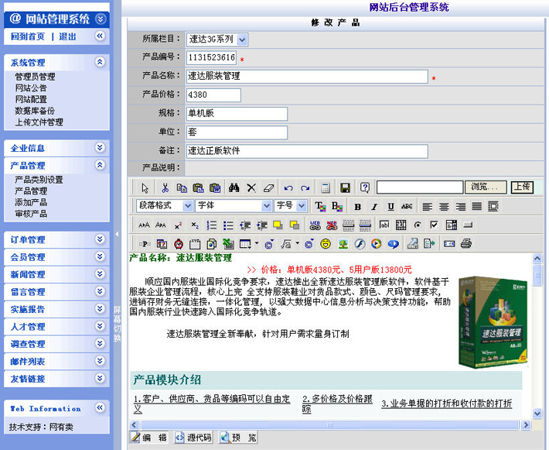Click the 上传 upload button

(x=522, y=187)
